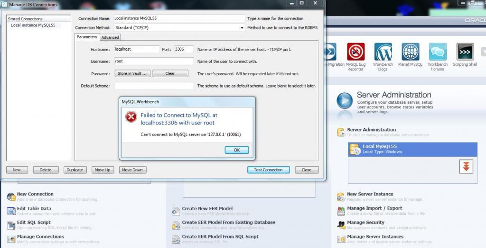
Task: Click the Edit SQL Script link
Action: pyautogui.click(x=34, y=222)
